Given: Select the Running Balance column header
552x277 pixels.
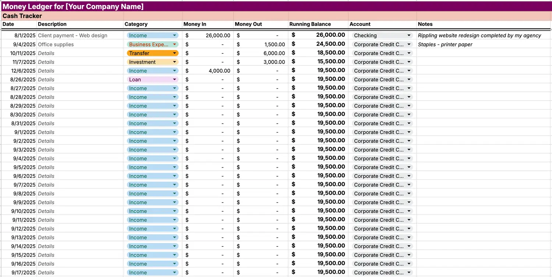Looking at the screenshot, I should coord(318,24).
